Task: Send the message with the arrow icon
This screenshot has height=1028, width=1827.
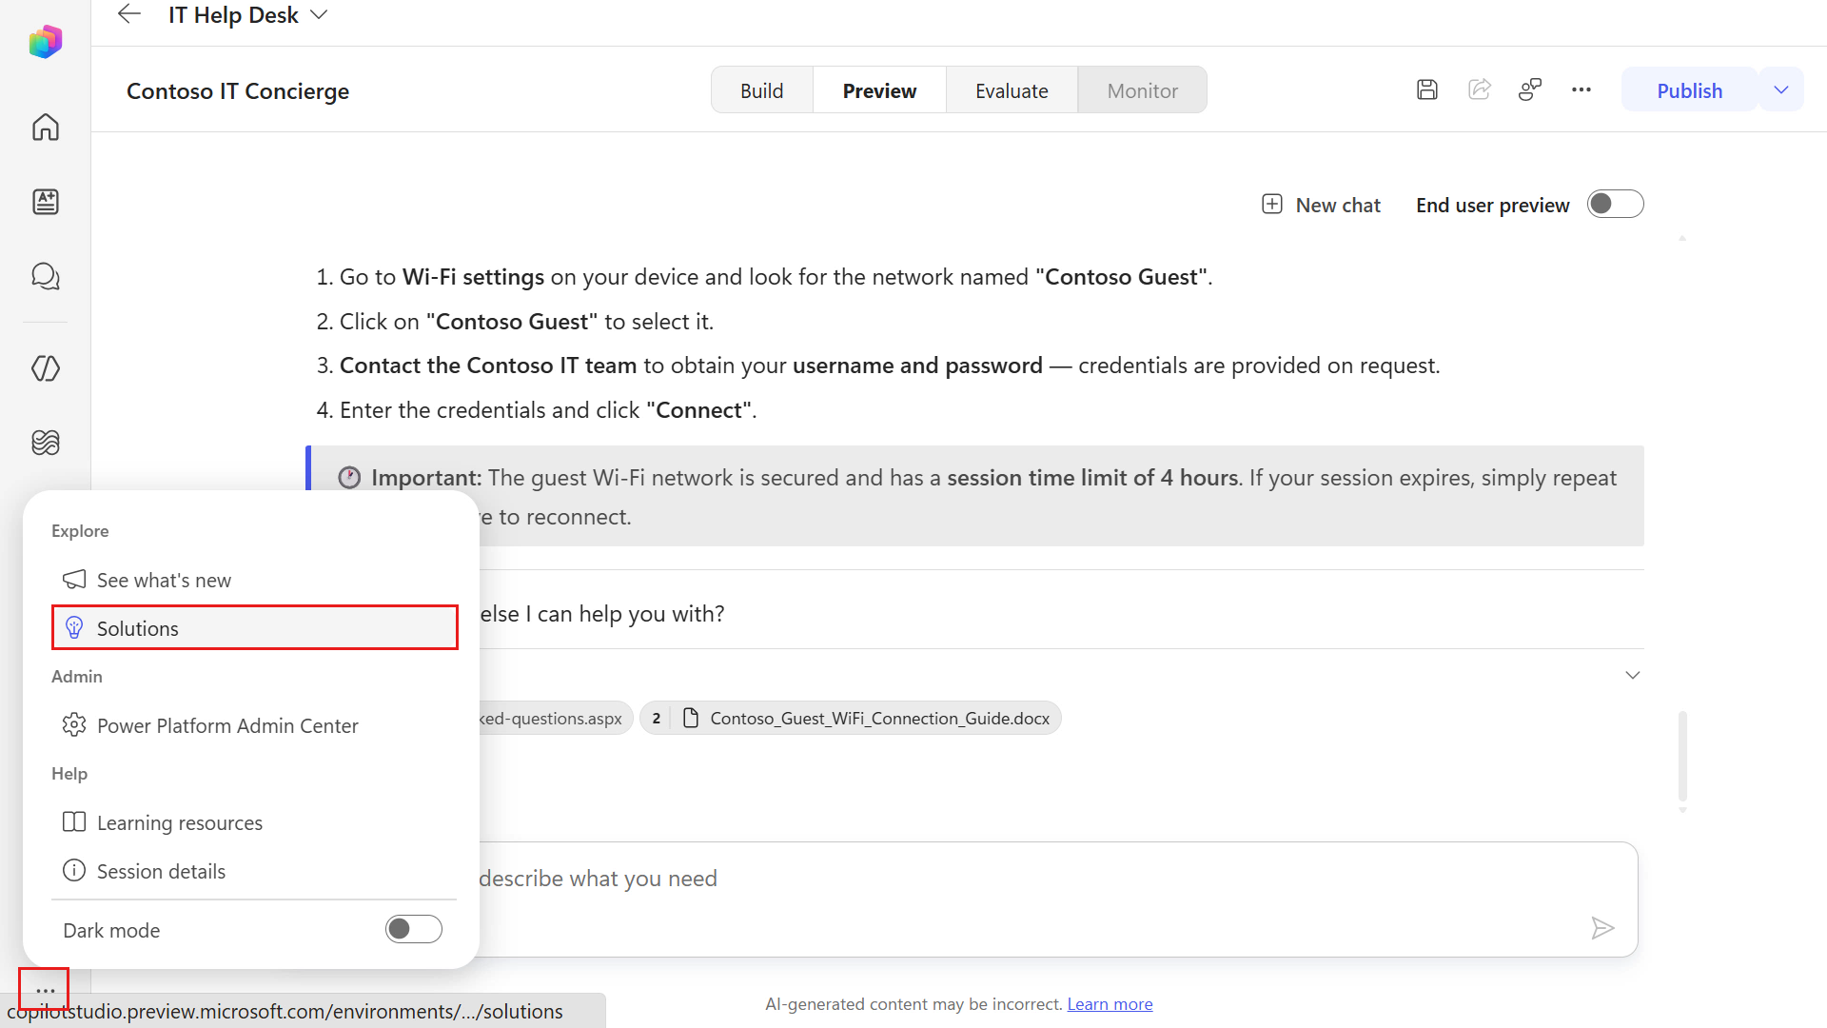Action: 1602,928
